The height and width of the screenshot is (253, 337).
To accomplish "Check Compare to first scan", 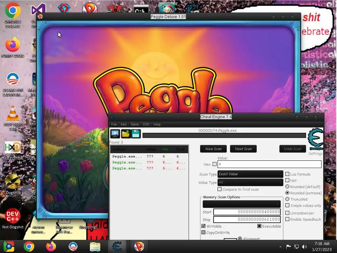I will [x=220, y=189].
